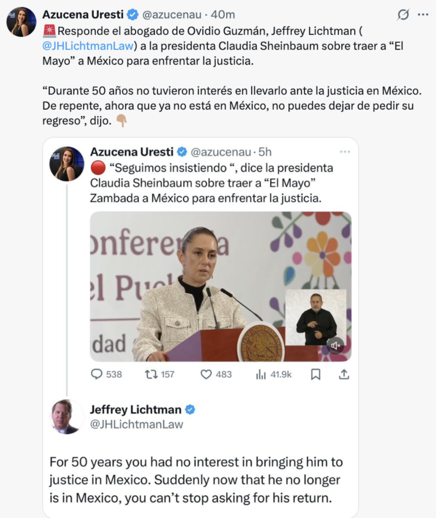The width and height of the screenshot is (436, 518).
Task: Bookmark the quoted Sheinbaum tweet
Action: click(x=315, y=374)
